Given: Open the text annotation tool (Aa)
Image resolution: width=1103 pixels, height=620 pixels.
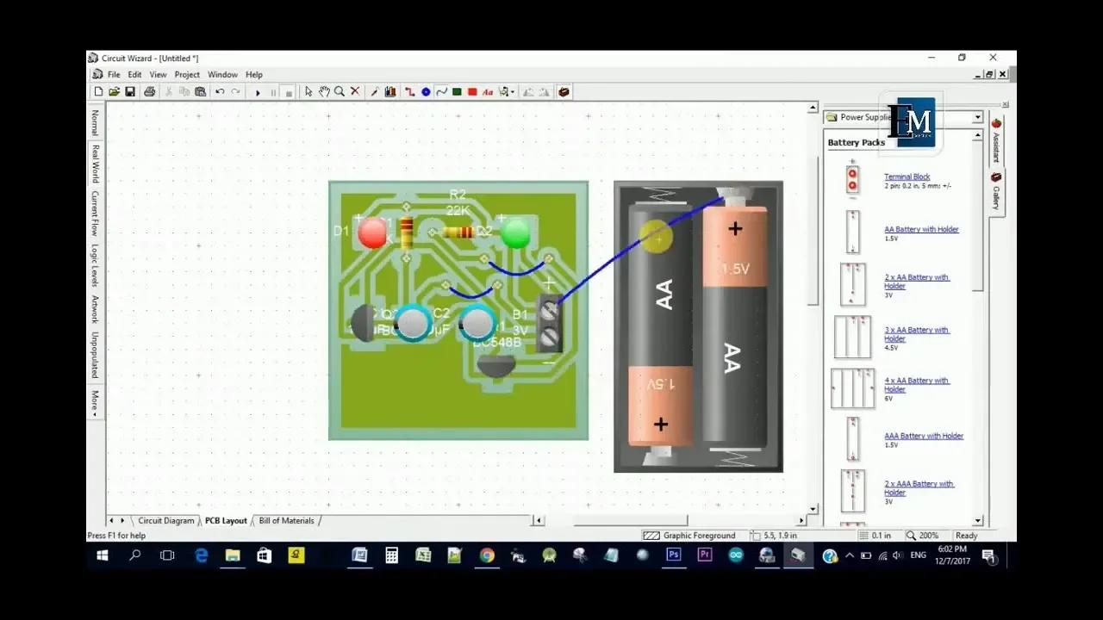Looking at the screenshot, I should (x=488, y=91).
